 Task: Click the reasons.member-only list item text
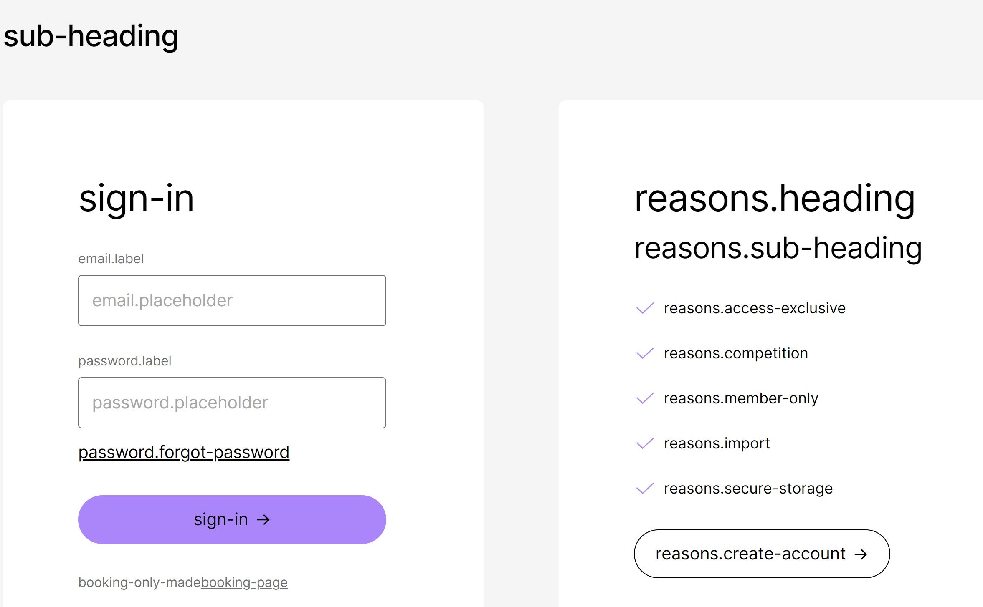(x=741, y=398)
